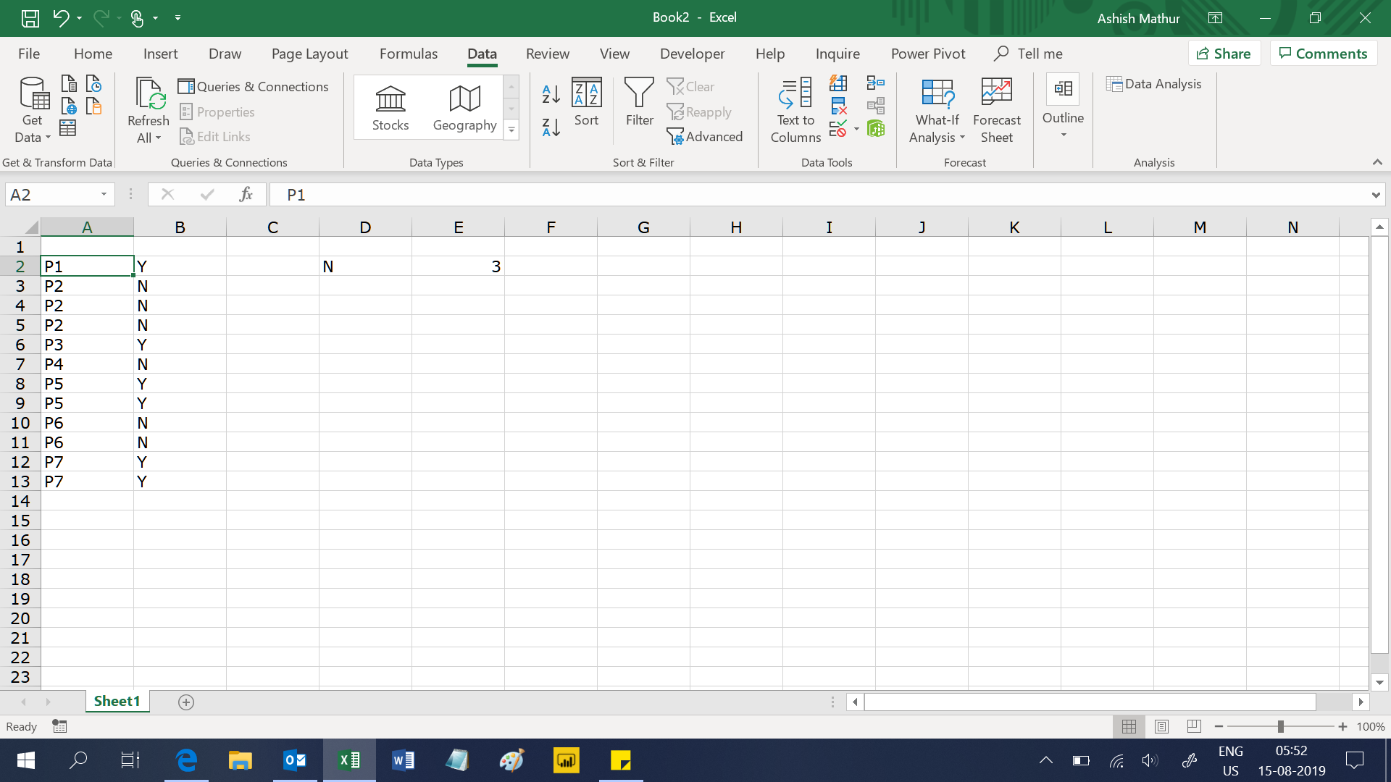Viewport: 1391px width, 782px height.
Task: Open the File menu
Action: pos(29,54)
